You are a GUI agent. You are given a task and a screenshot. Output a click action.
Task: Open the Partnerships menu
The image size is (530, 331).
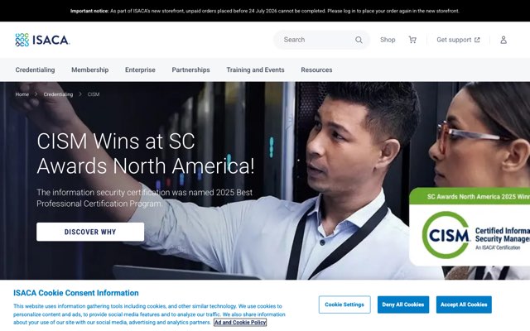click(x=190, y=70)
